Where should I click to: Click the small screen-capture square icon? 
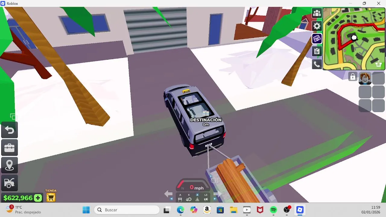[x=13, y=117]
